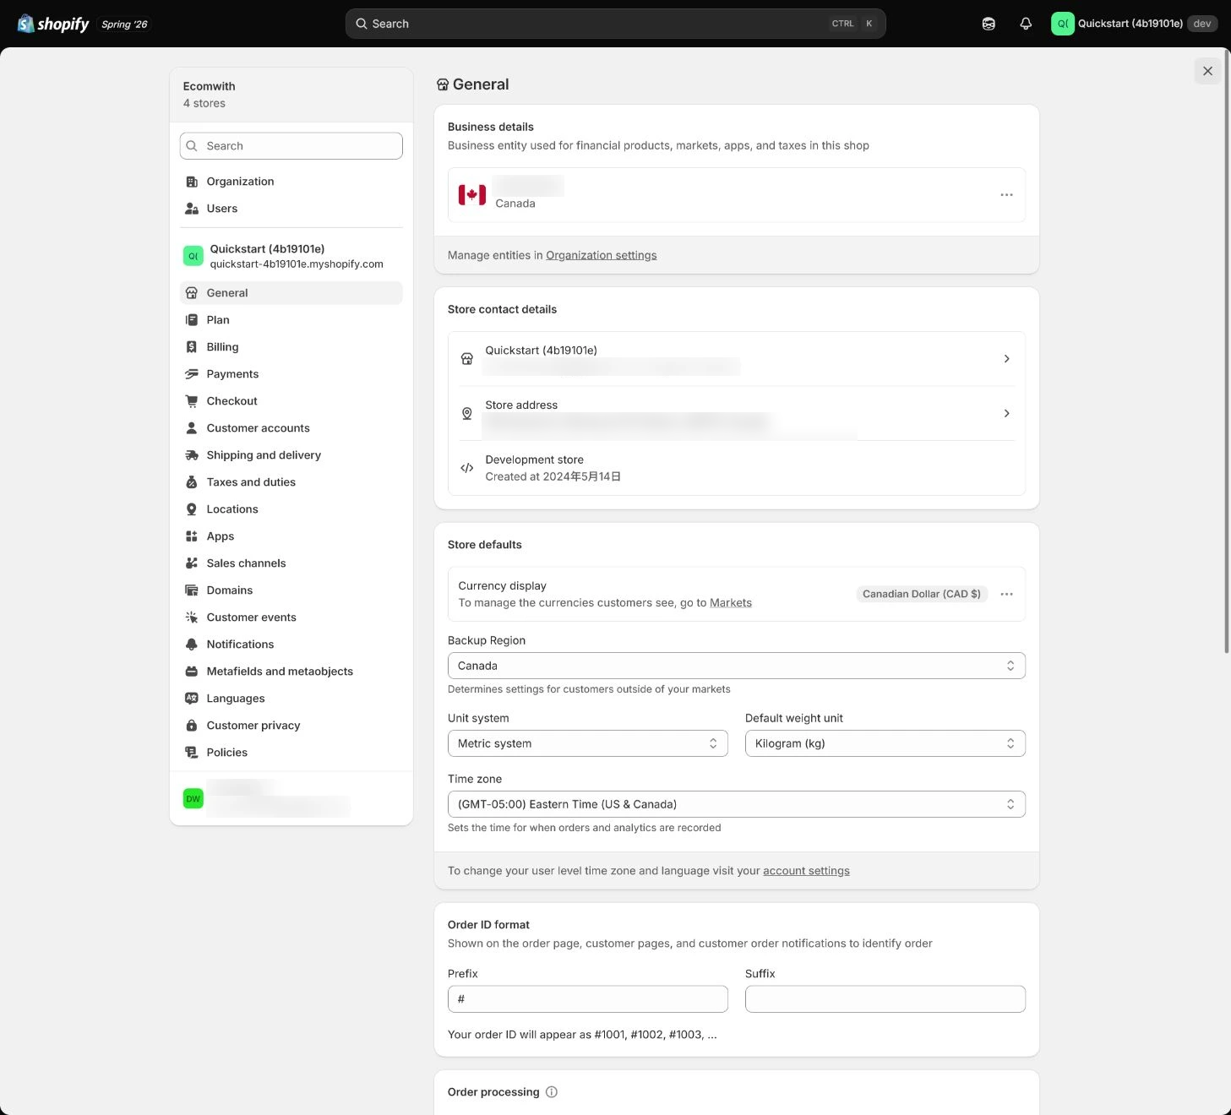The height and width of the screenshot is (1115, 1231).
Task: Click the Shipping and delivery truck icon
Action: [x=192, y=455]
